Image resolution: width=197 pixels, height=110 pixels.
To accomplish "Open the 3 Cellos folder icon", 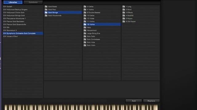I will pos(85,6).
